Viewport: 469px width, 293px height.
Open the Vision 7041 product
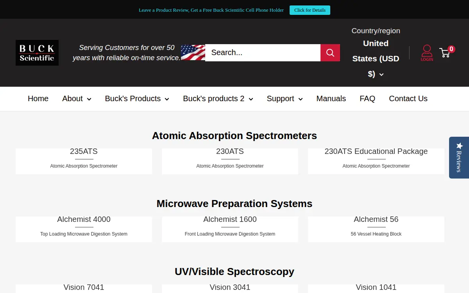click(x=84, y=288)
